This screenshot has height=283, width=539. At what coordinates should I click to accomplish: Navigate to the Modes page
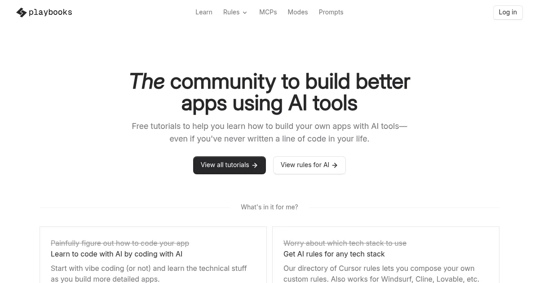coord(298,12)
